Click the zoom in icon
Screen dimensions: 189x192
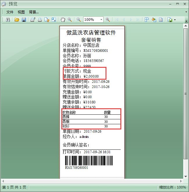click(108, 20)
